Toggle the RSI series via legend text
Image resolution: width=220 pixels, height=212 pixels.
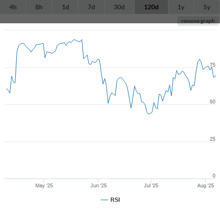pyautogui.click(x=115, y=200)
